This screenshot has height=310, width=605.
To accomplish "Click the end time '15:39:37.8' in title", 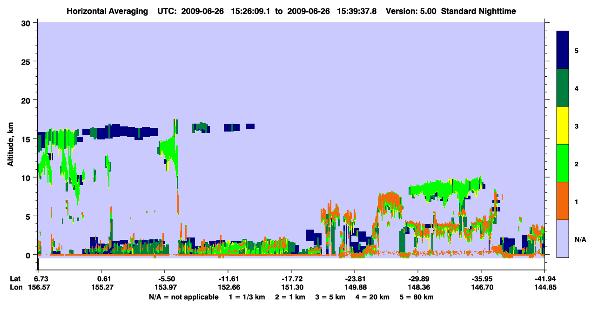I will (x=357, y=11).
